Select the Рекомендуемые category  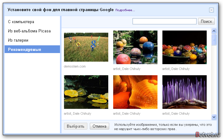pyautogui.click(x=25, y=49)
